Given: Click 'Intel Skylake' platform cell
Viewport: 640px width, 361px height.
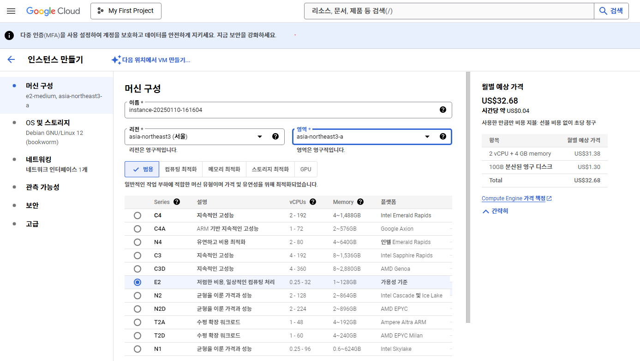Looking at the screenshot, I should (x=396, y=349).
